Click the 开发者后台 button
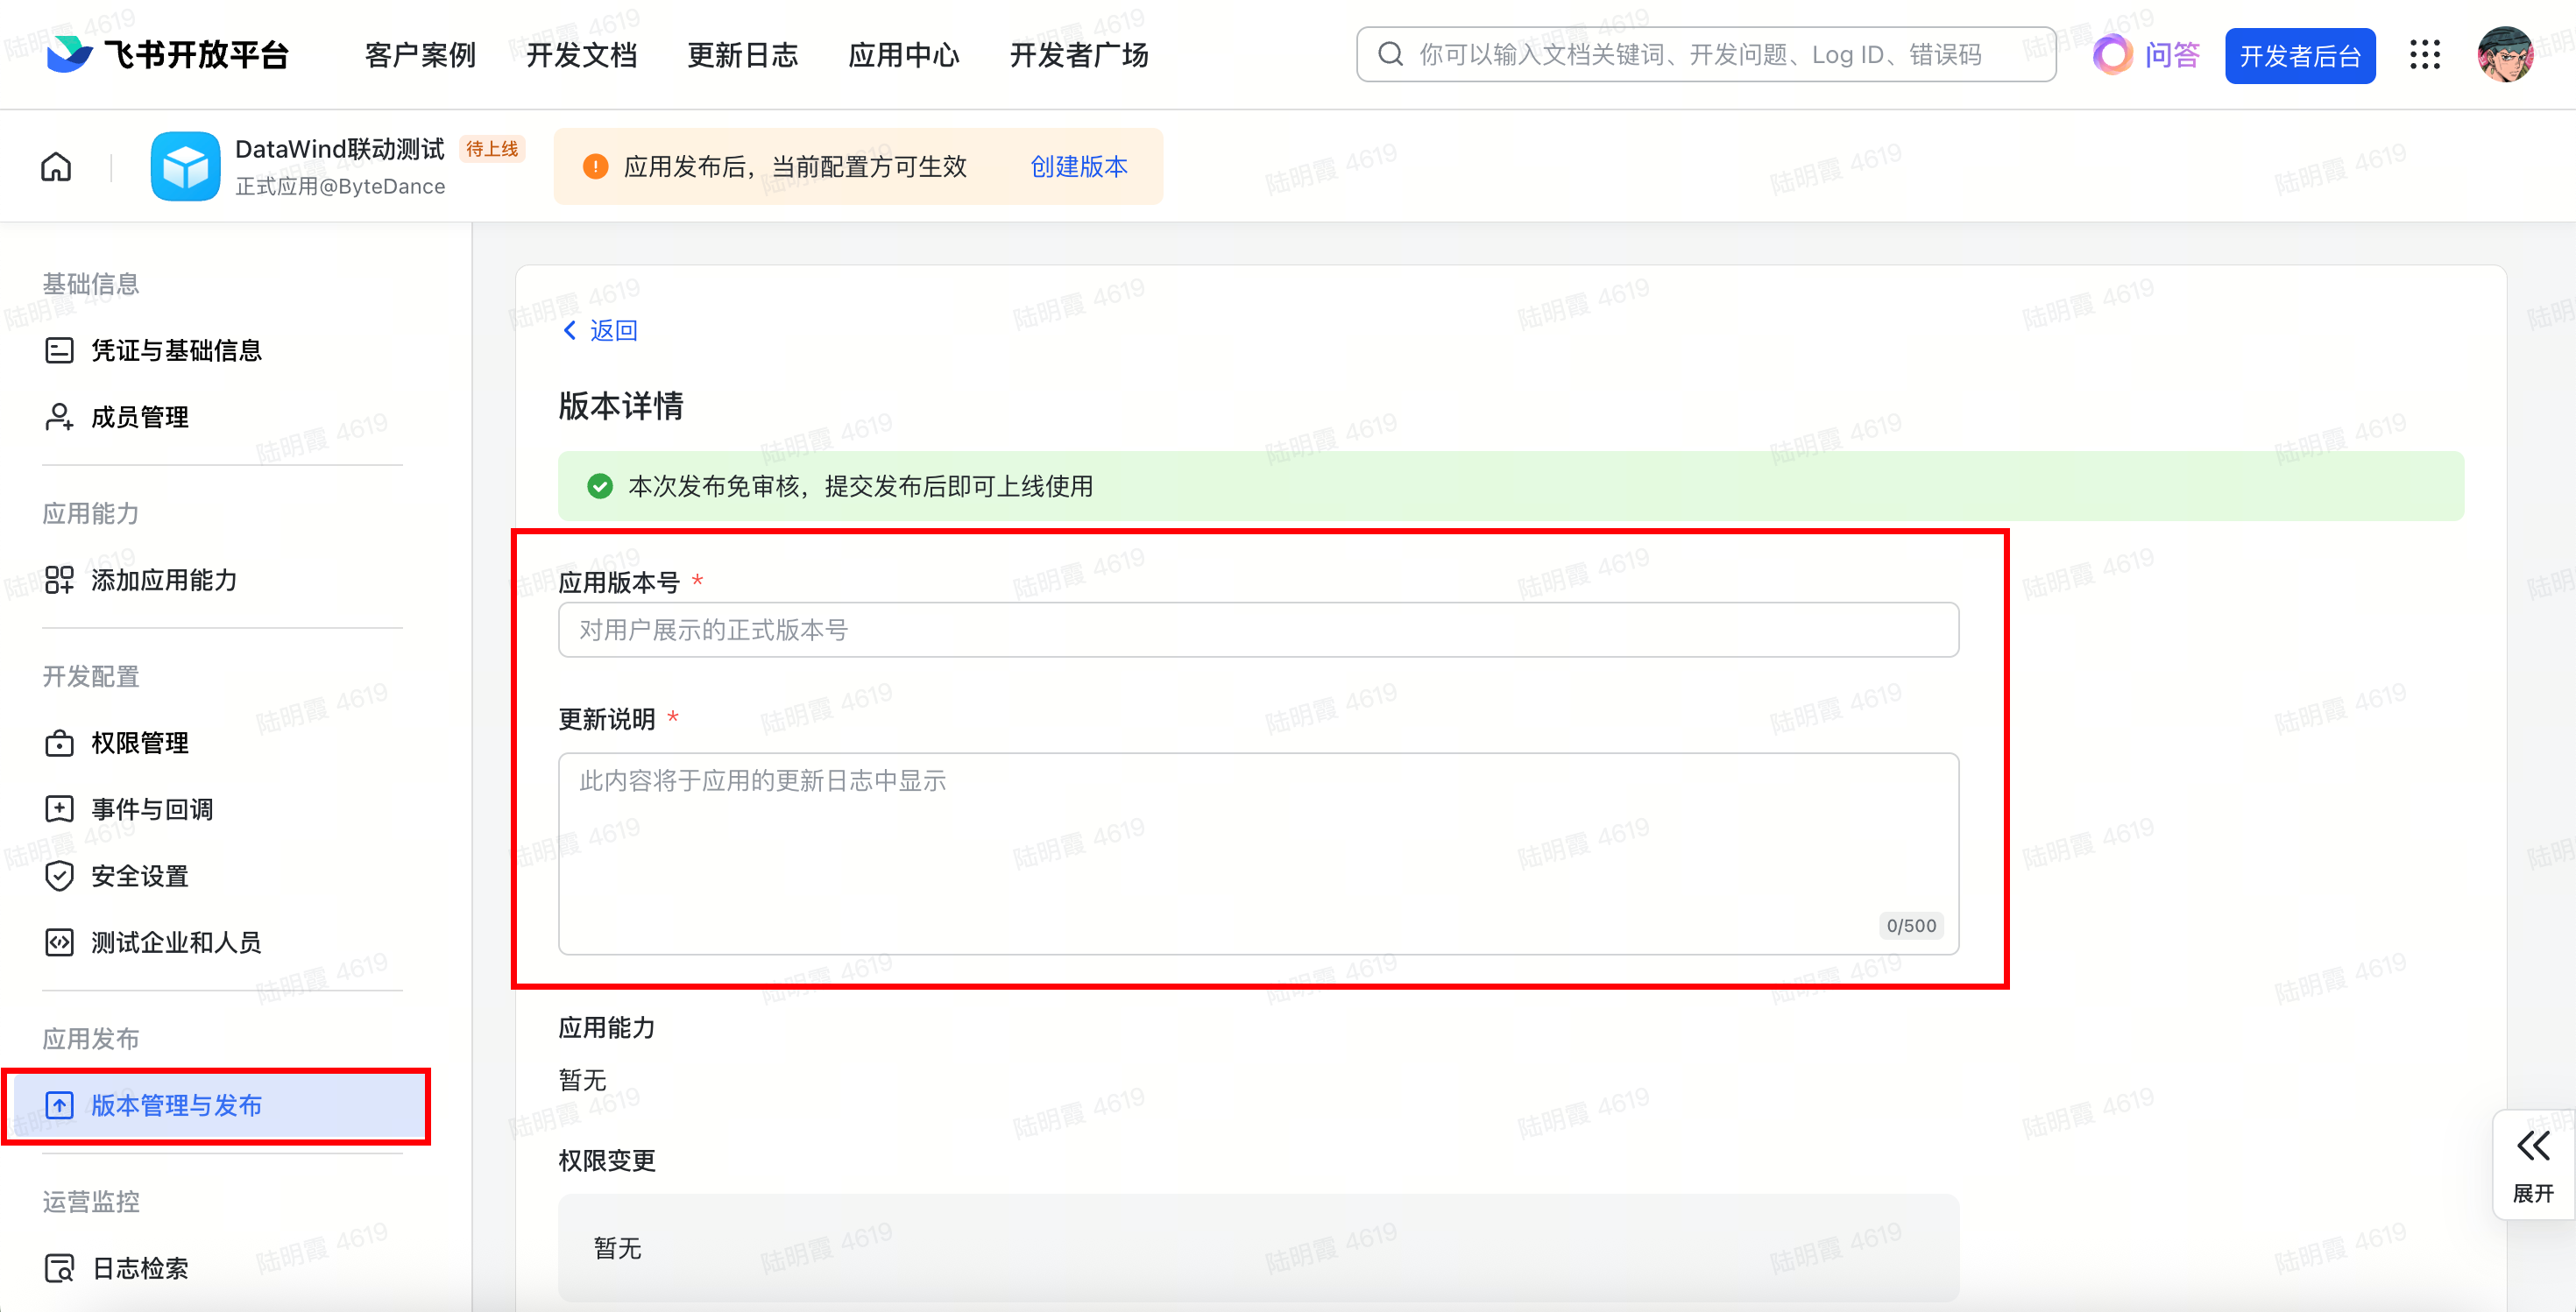 pos(2299,56)
